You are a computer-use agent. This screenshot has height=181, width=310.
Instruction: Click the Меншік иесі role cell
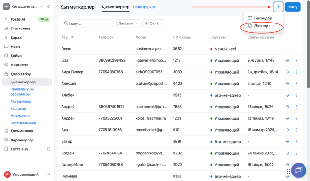223,49
